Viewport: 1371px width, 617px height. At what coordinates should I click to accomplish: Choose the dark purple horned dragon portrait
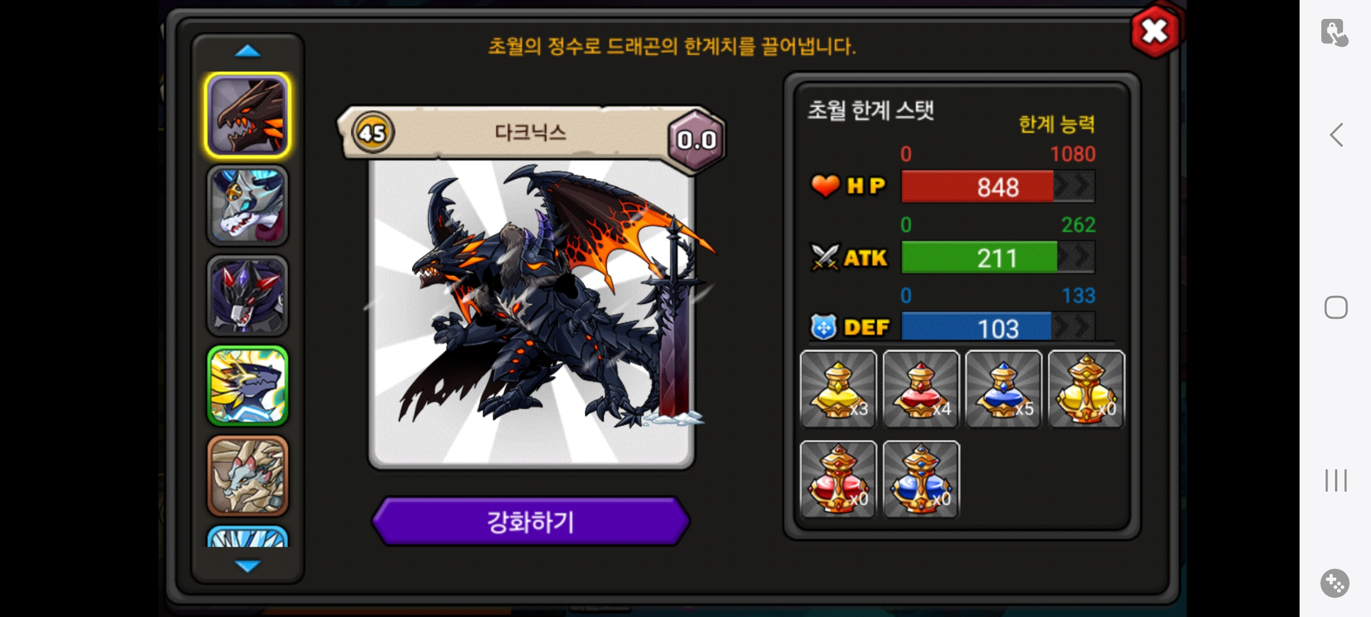pyautogui.click(x=247, y=295)
